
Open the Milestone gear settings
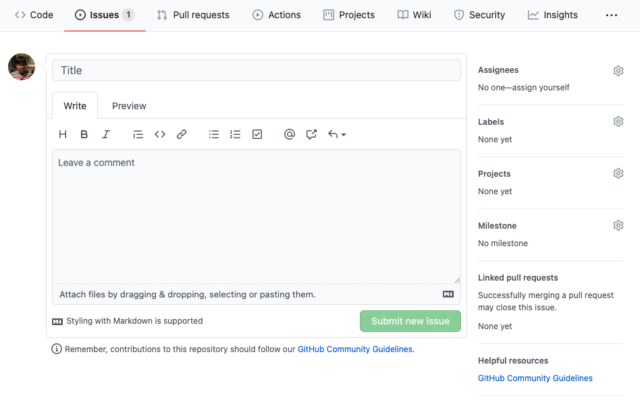click(x=618, y=225)
